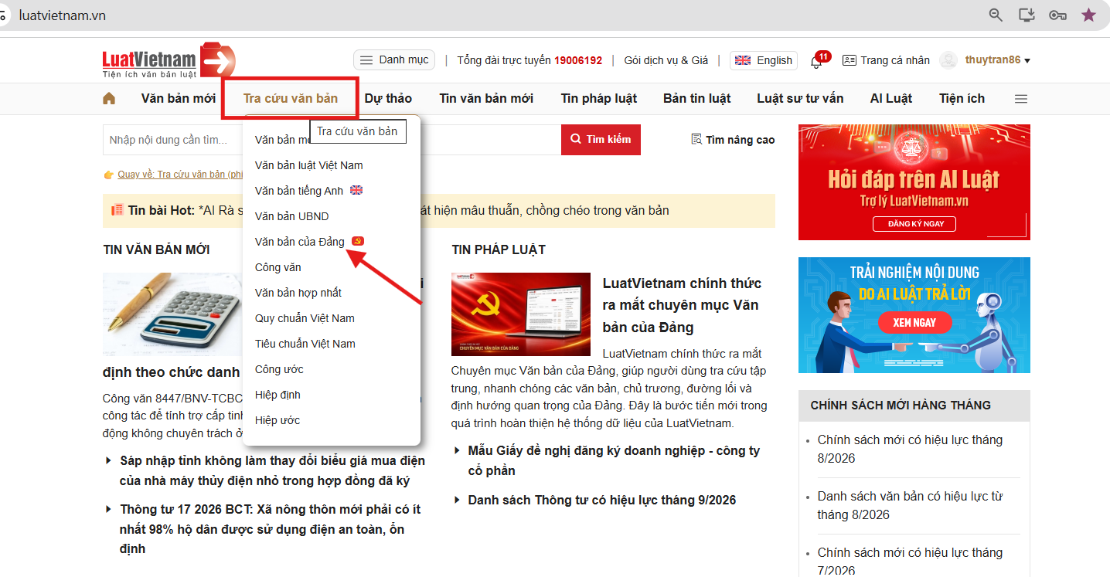Click the CHÍNH SÁCH MỚI HÀNG THÁNG heading

point(901,405)
